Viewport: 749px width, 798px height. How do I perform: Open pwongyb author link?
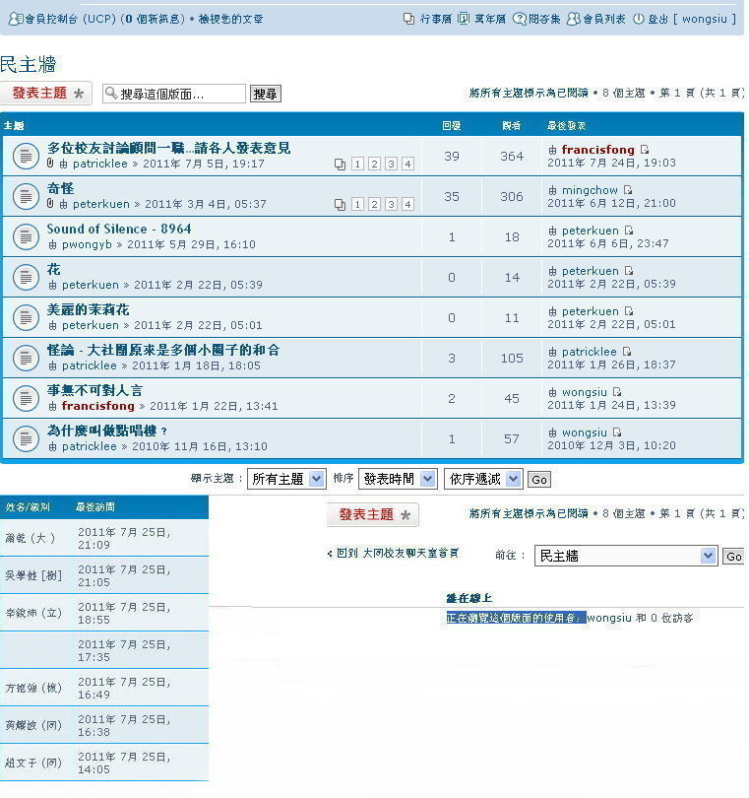[x=87, y=244]
